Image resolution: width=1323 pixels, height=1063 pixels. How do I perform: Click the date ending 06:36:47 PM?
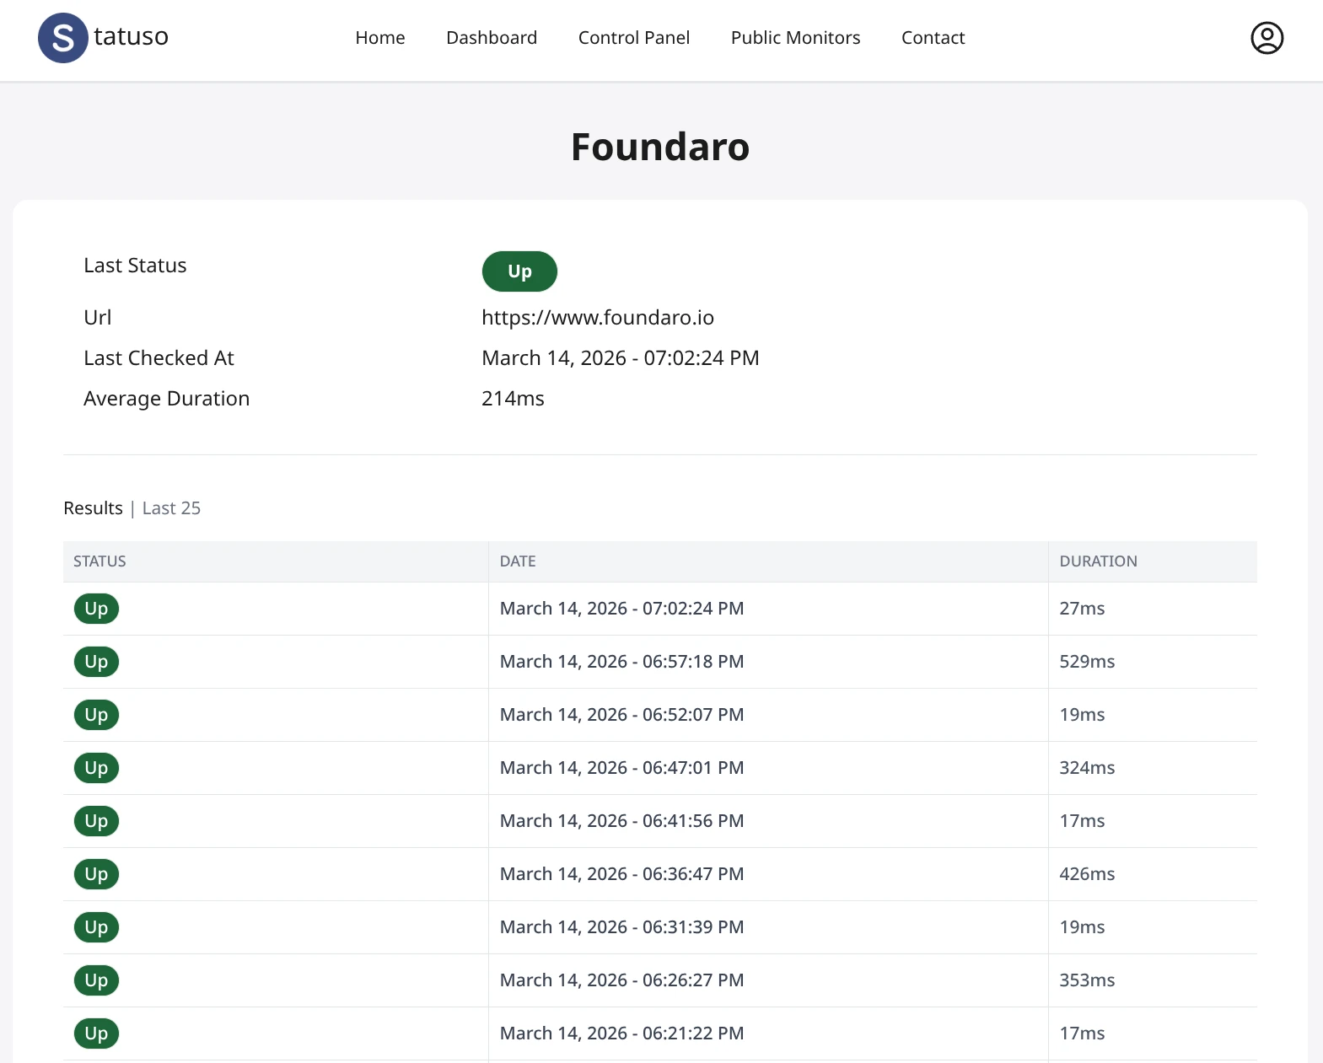[621, 874]
